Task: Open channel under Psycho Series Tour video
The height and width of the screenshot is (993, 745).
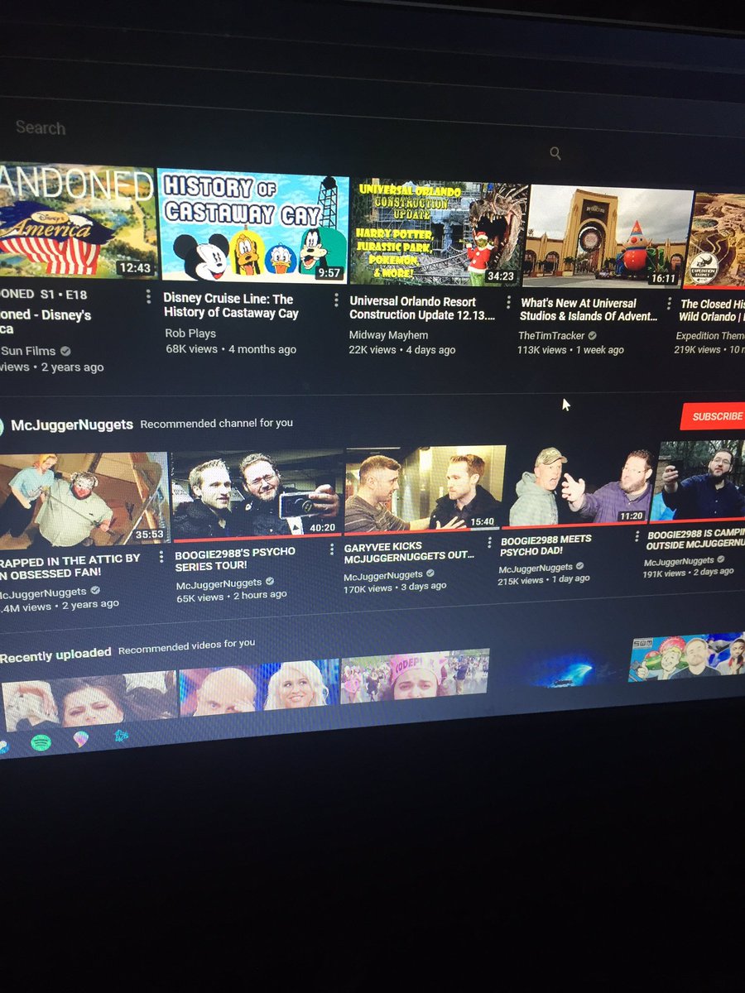Action: coord(219,585)
